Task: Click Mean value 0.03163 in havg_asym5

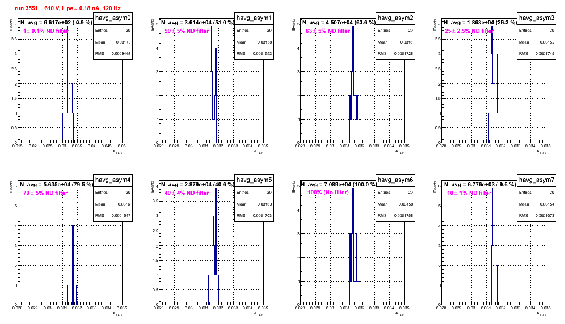Action: (x=264, y=204)
